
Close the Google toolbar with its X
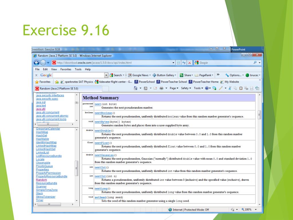pos(36,75)
